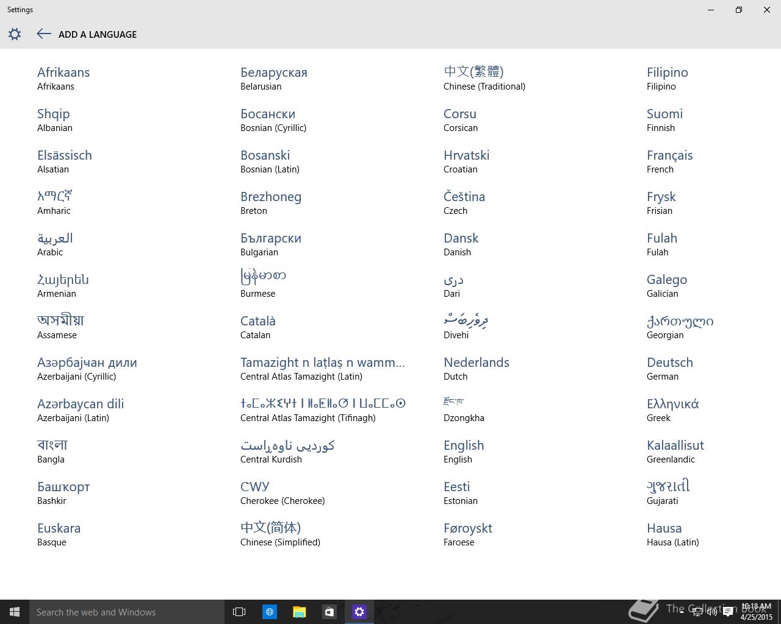Pick Central Atlas Tamazight (Latin)
This screenshot has width=781, height=624.
tap(323, 369)
